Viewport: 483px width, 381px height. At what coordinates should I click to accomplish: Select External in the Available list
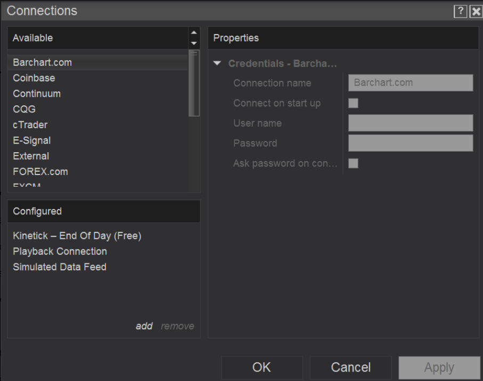point(97,156)
